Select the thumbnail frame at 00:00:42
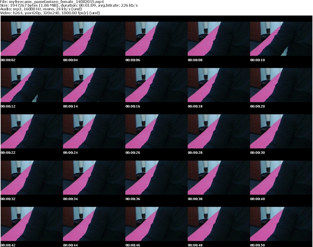The image size is (313, 247). [31, 224]
